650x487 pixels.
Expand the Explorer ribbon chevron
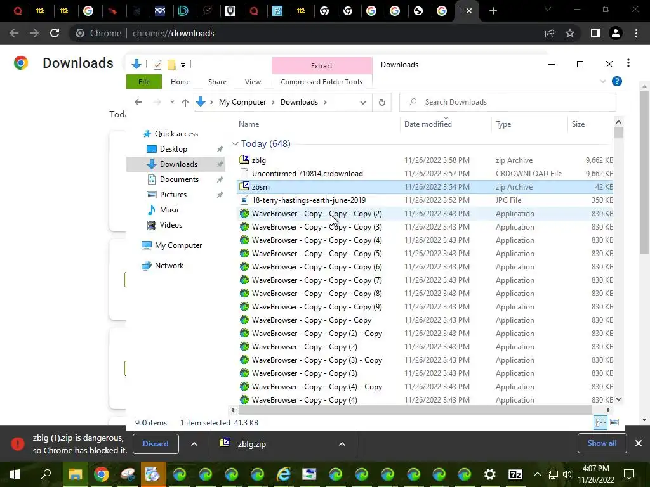(603, 82)
